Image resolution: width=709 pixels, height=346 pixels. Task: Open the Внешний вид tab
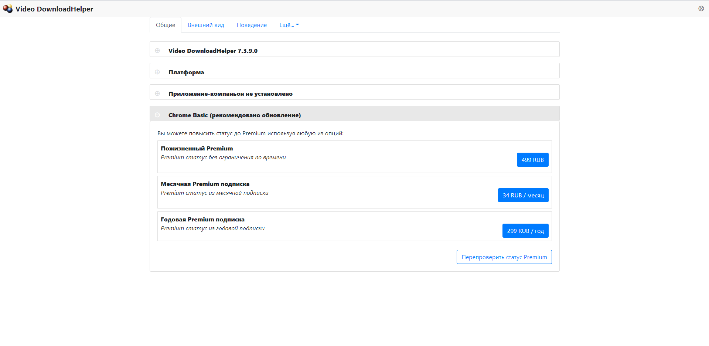[206, 25]
